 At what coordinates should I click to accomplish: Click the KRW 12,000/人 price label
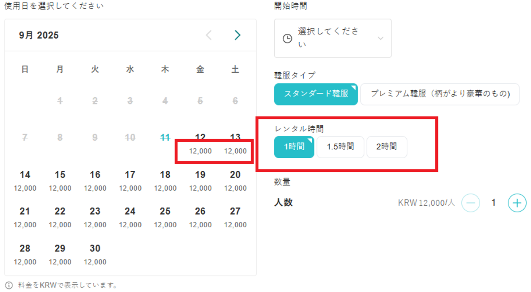(426, 203)
